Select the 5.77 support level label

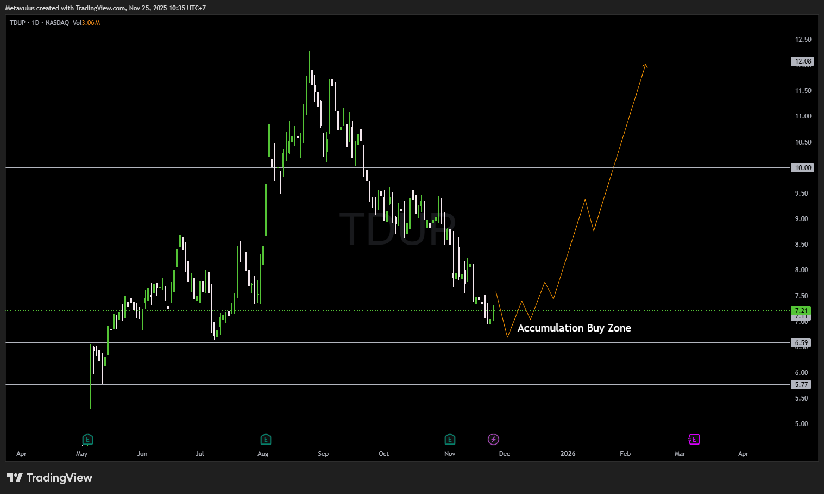[x=801, y=385]
